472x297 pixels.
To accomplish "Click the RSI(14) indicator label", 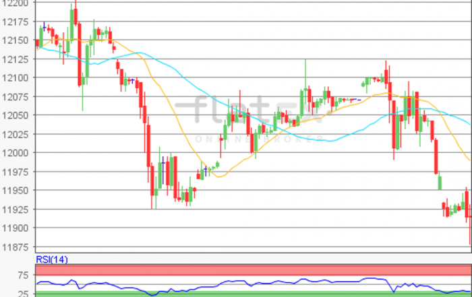I will (x=51, y=259).
